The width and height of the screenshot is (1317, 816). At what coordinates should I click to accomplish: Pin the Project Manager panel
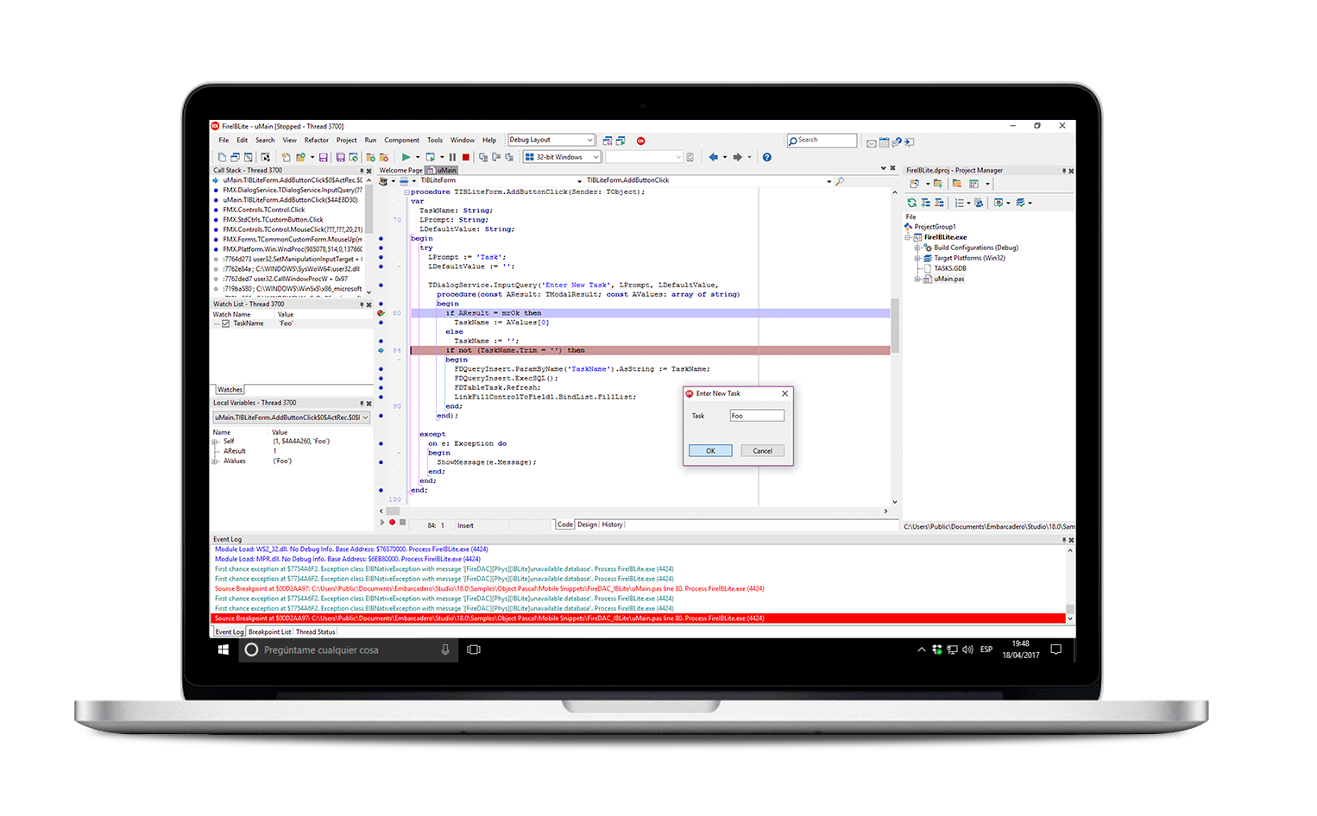pos(1064,171)
